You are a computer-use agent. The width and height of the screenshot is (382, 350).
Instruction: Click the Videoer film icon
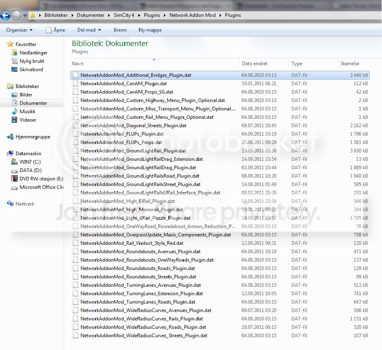tap(14, 120)
